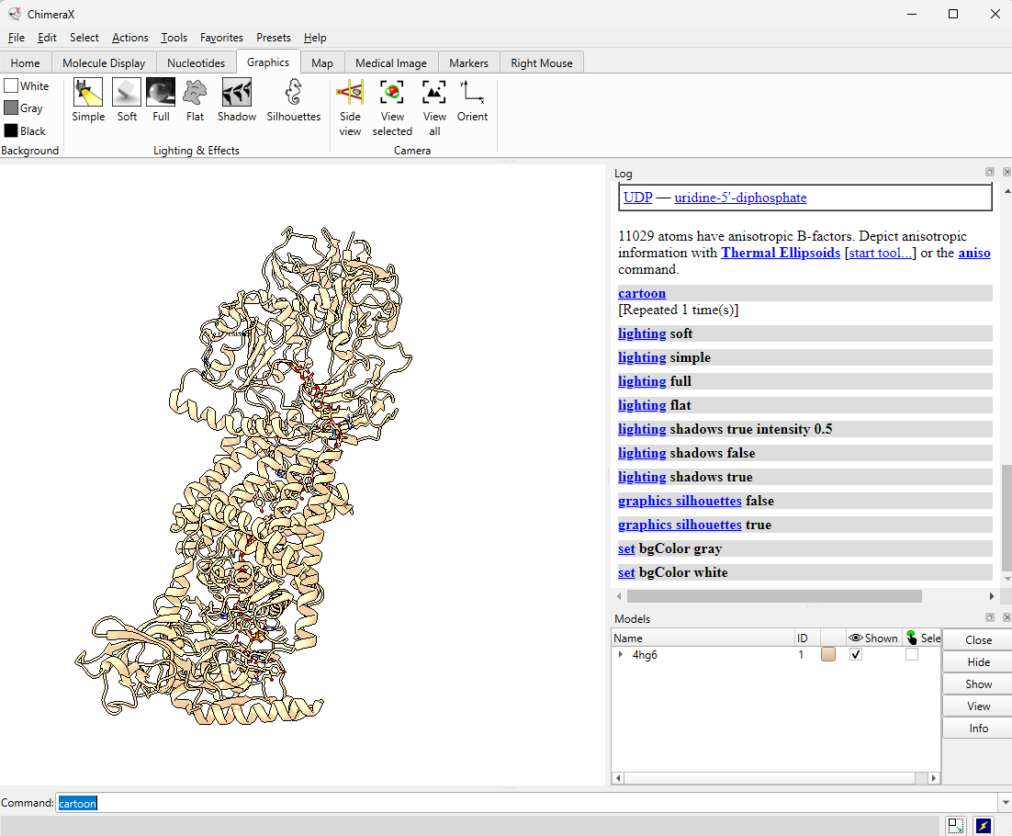Set background to Gray
This screenshot has width=1012, height=836.
pos(24,107)
